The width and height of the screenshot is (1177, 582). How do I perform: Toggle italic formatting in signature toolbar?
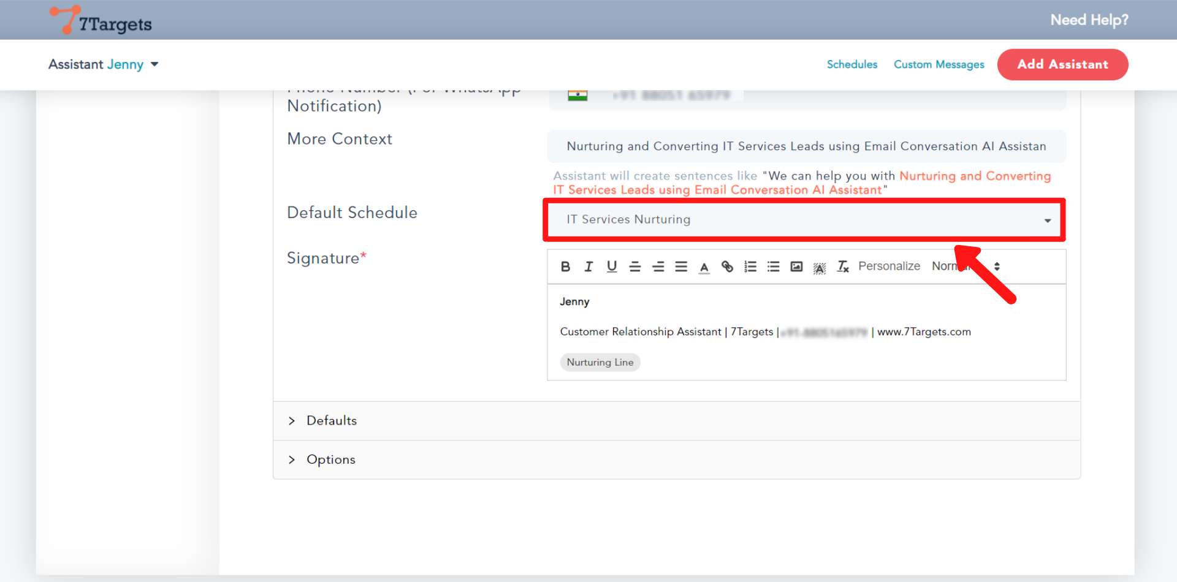point(588,266)
